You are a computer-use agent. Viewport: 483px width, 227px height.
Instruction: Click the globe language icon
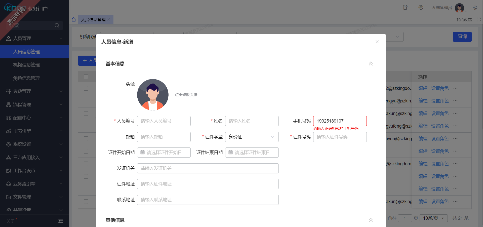point(421,8)
